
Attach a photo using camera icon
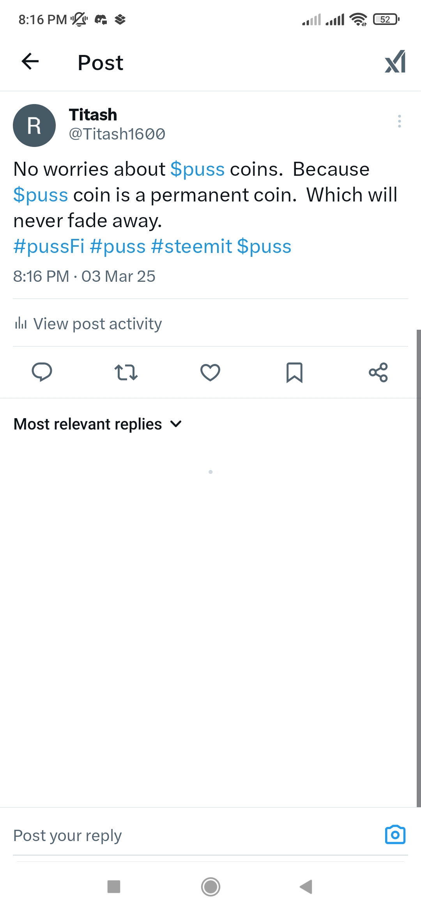(x=395, y=835)
